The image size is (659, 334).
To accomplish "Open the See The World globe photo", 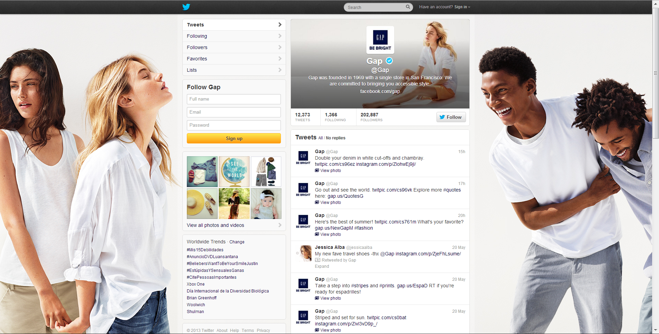I will tap(234, 172).
